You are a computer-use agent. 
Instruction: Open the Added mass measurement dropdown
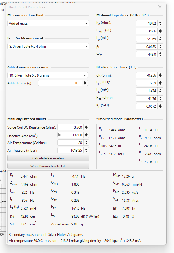click(47, 75)
